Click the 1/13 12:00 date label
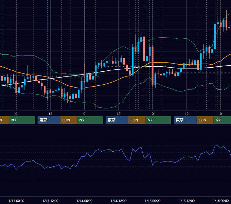 (x=50, y=201)
